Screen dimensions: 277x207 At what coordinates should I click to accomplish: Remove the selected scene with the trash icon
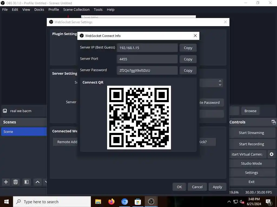(15, 182)
